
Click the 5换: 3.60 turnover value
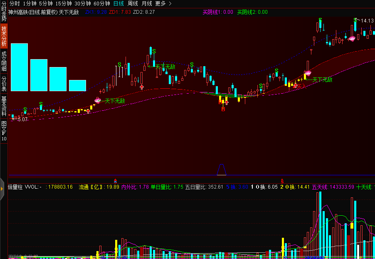point(237,187)
